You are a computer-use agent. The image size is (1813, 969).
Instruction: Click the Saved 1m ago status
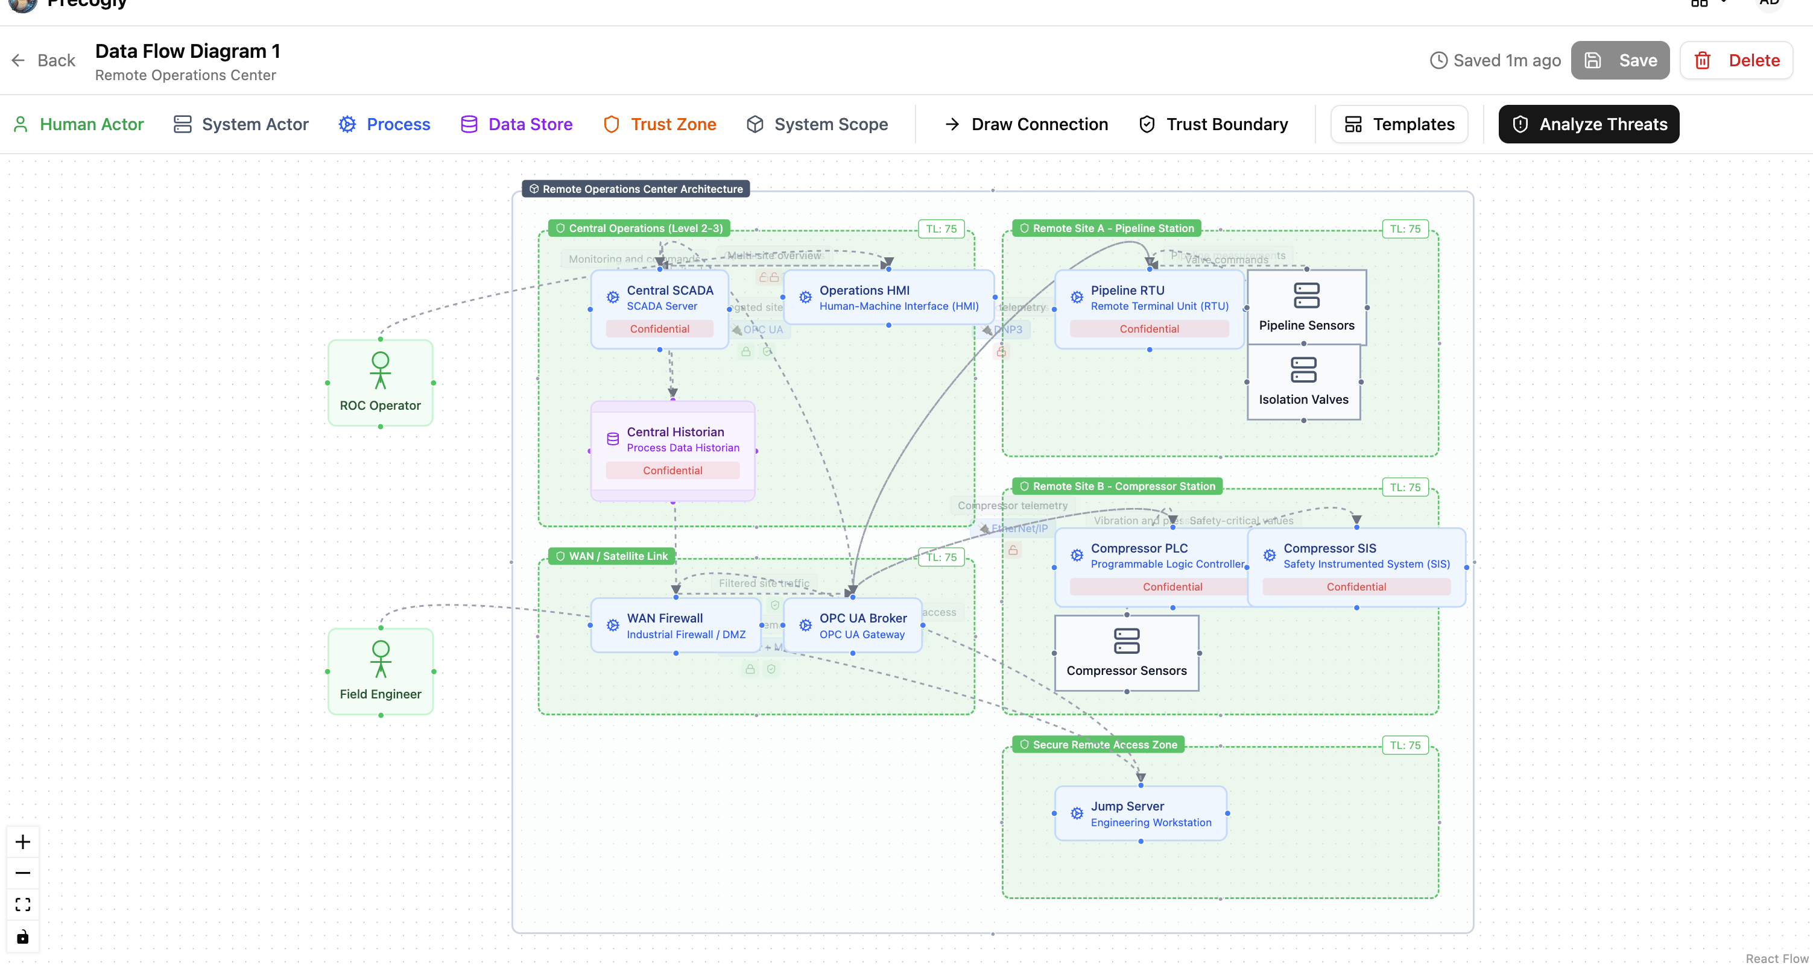1496,60
